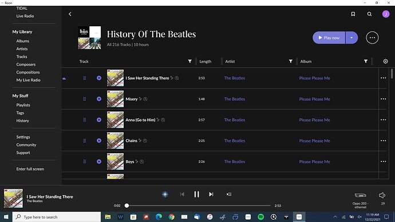Open Support link in sidebar
The width and height of the screenshot is (395, 222).
click(x=23, y=153)
